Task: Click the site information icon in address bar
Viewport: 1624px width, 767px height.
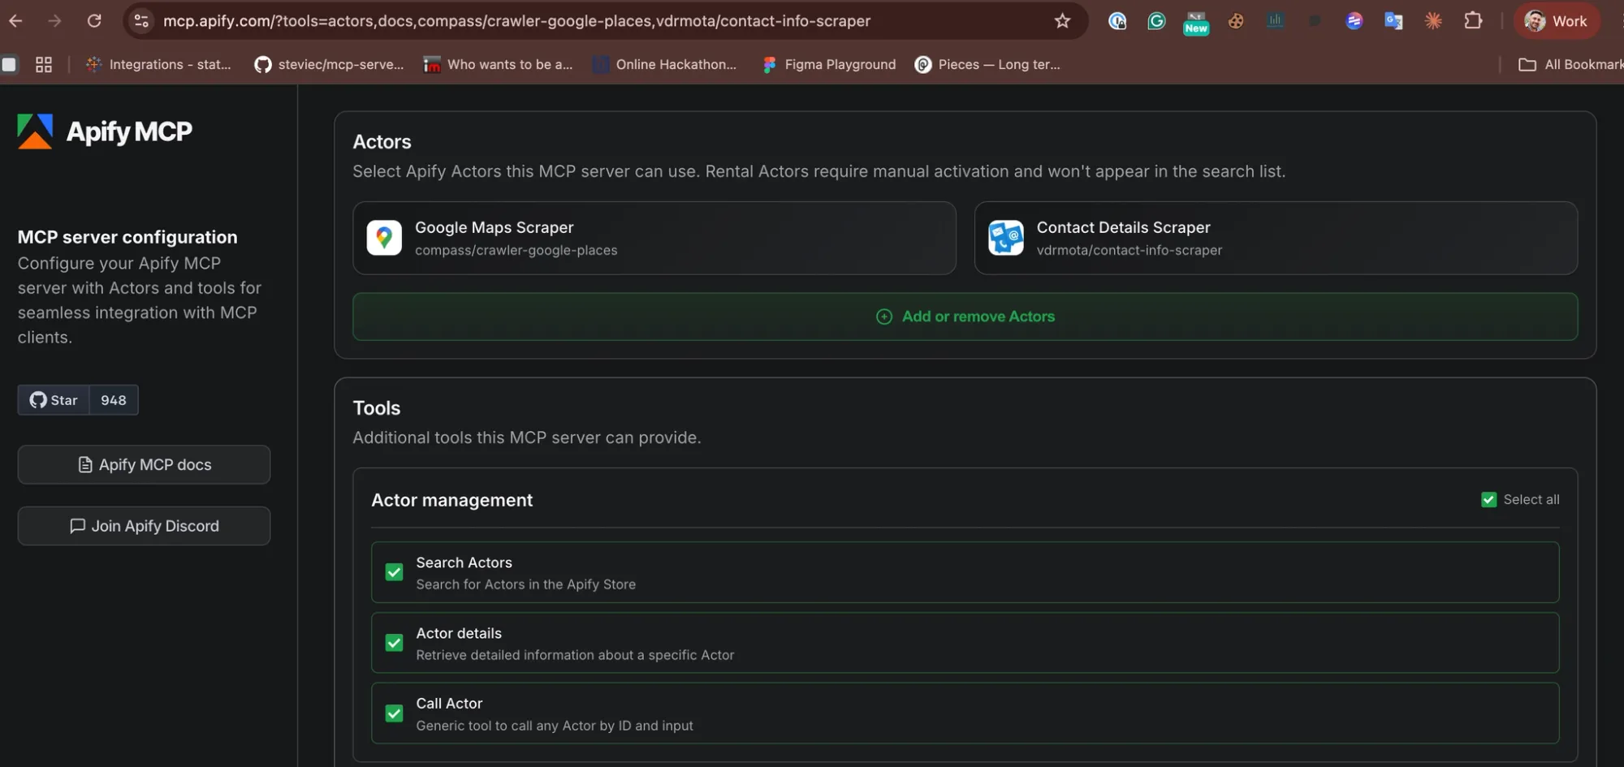Action: pyautogui.click(x=141, y=21)
